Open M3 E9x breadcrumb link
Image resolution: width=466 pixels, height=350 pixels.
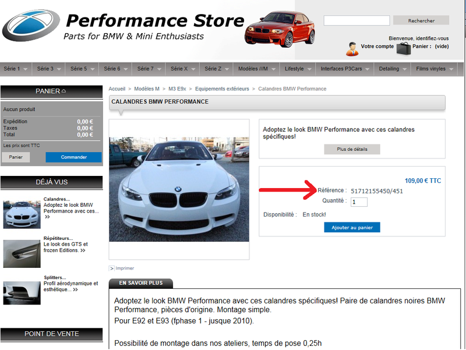177,89
